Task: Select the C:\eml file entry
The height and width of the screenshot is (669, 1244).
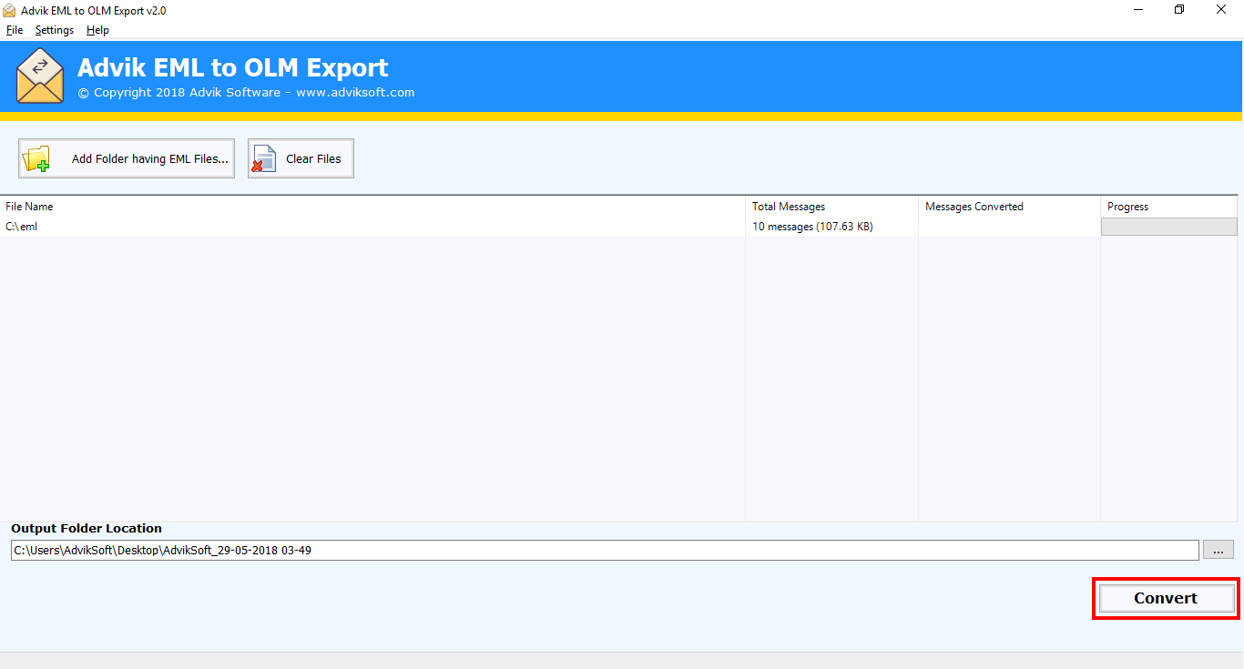Action: [x=21, y=226]
